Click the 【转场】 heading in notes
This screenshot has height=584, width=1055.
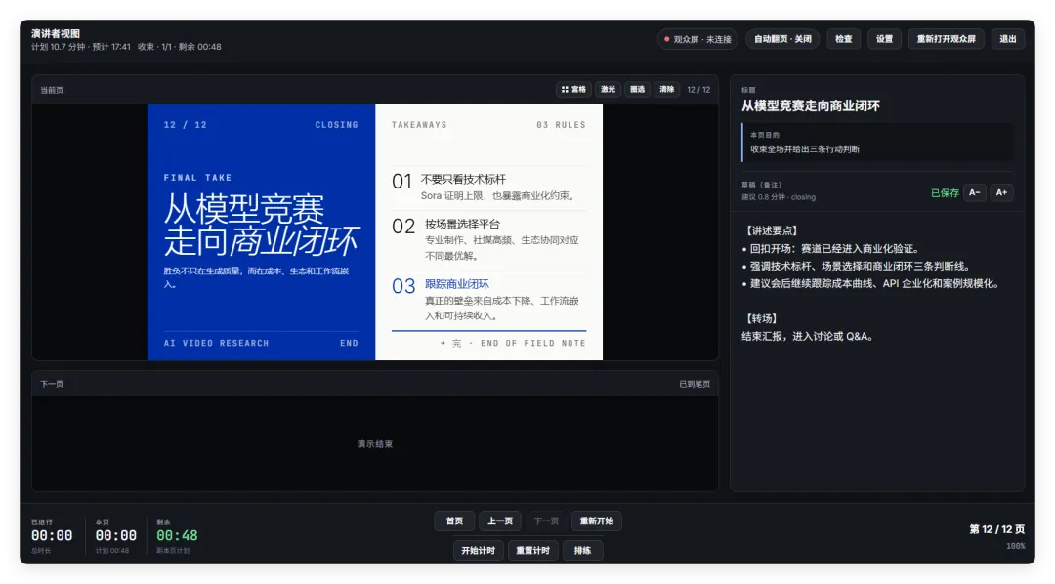(762, 319)
